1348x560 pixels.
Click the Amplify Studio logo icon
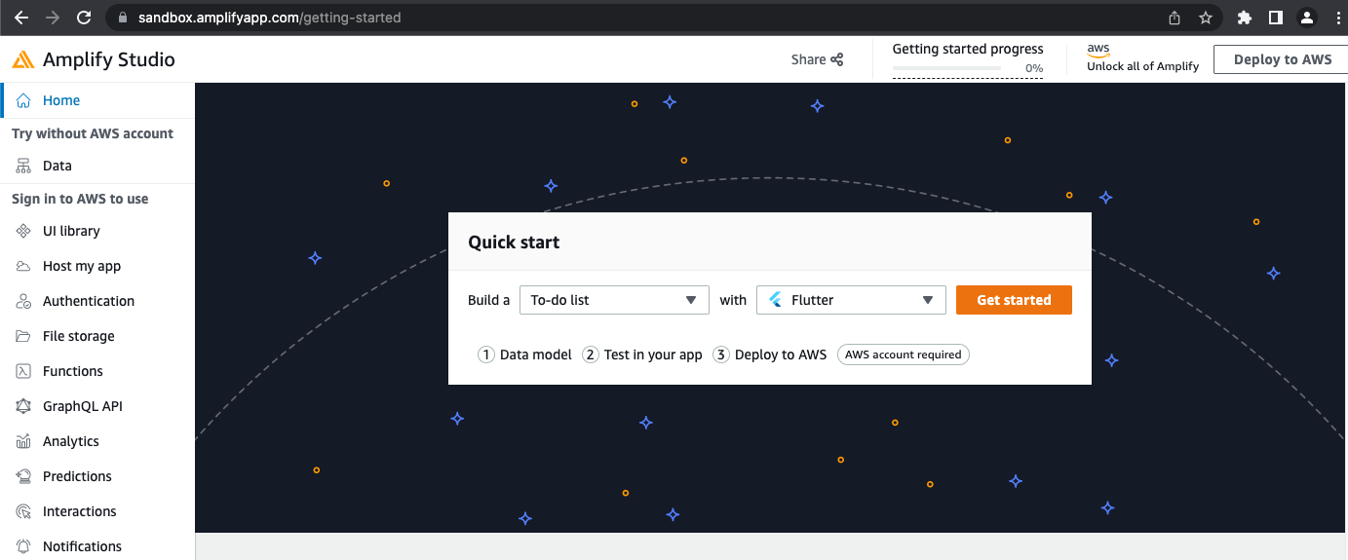pos(23,59)
